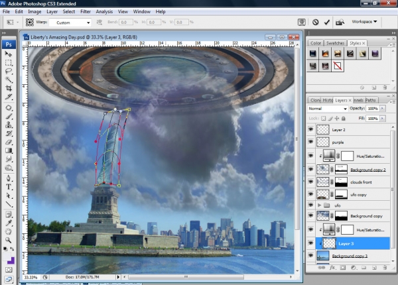Toggle Quick Mask mode

tap(9, 270)
